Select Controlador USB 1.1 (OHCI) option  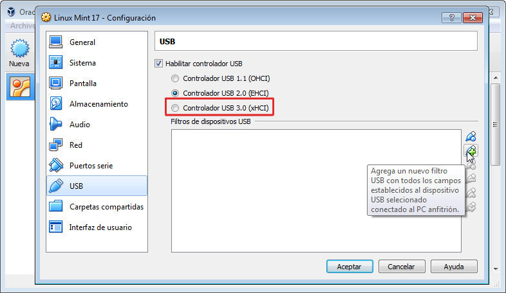pos(175,78)
